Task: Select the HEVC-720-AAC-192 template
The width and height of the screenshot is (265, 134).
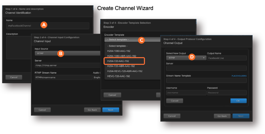Action: [119, 76]
